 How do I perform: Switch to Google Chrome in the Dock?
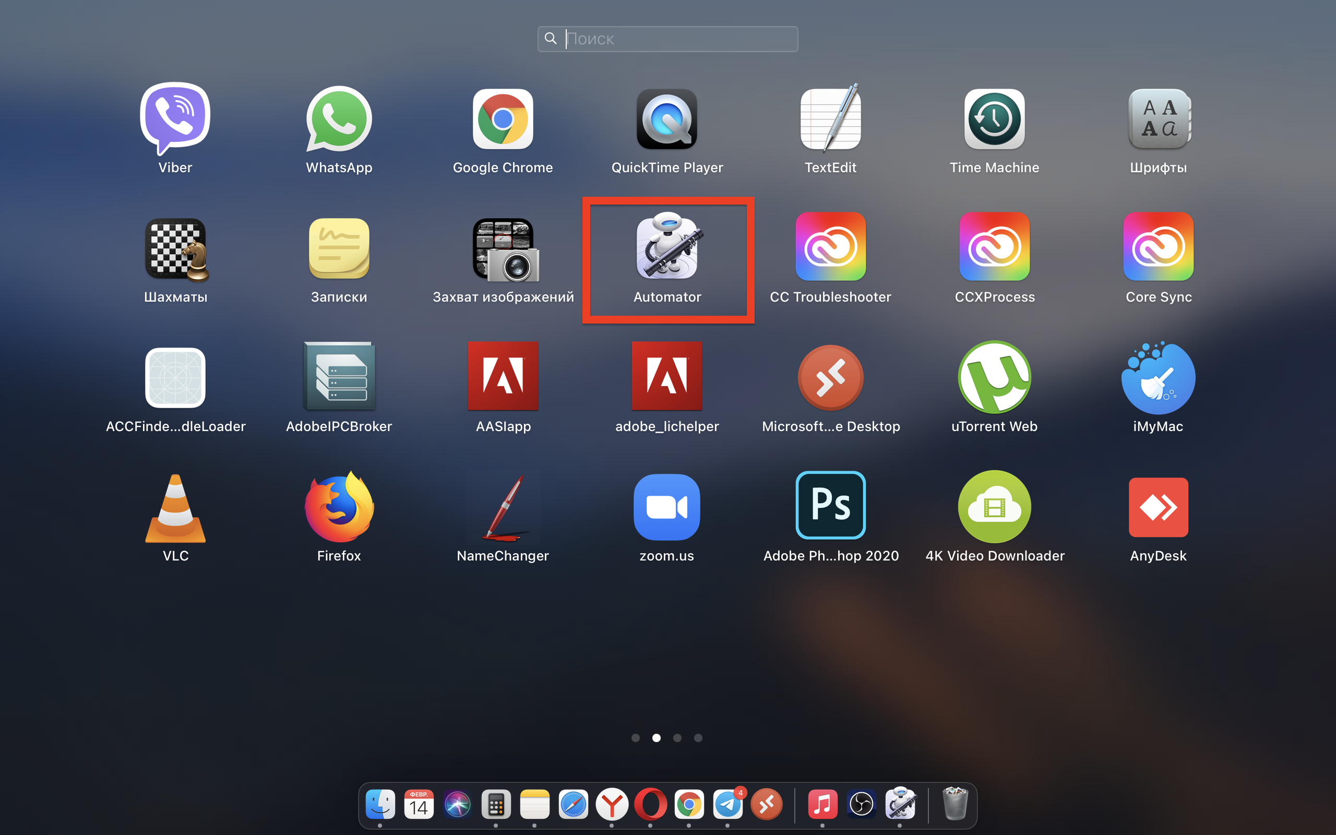[689, 804]
